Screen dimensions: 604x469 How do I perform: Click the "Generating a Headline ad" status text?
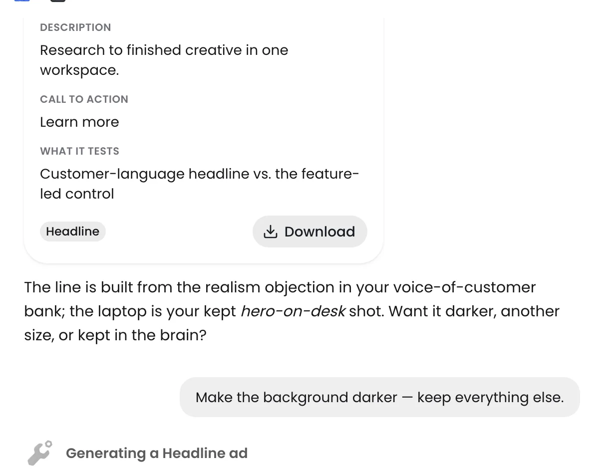tap(157, 453)
